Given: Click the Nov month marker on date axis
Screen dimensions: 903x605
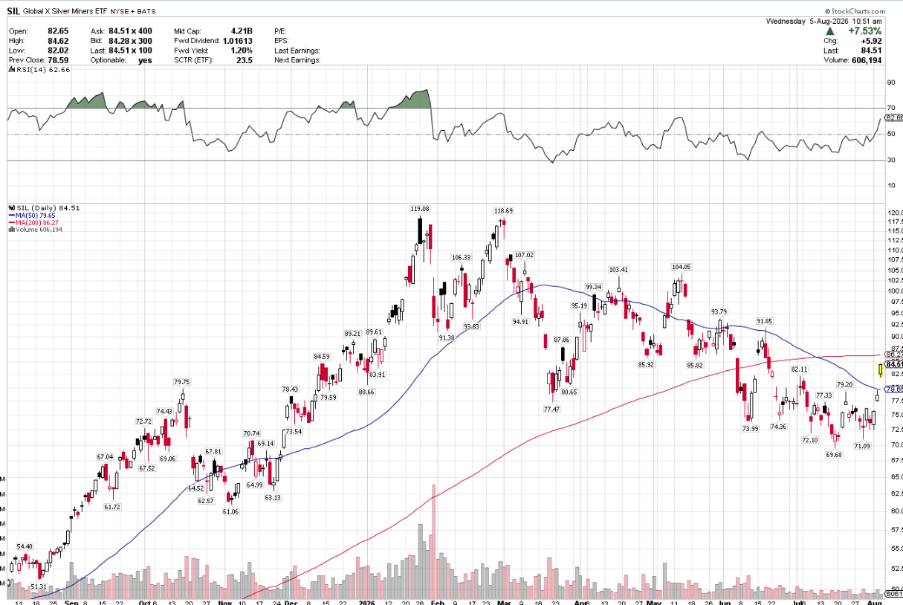Looking at the screenshot, I should [226, 602].
